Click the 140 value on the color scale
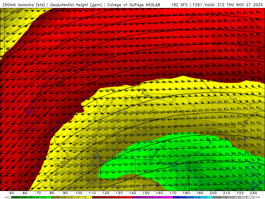This screenshot has width=265, height=199. [132, 193]
